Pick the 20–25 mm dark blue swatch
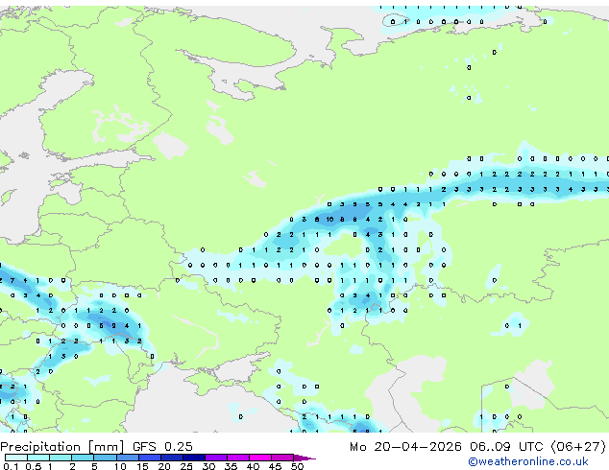609x470 pixels. (172, 458)
